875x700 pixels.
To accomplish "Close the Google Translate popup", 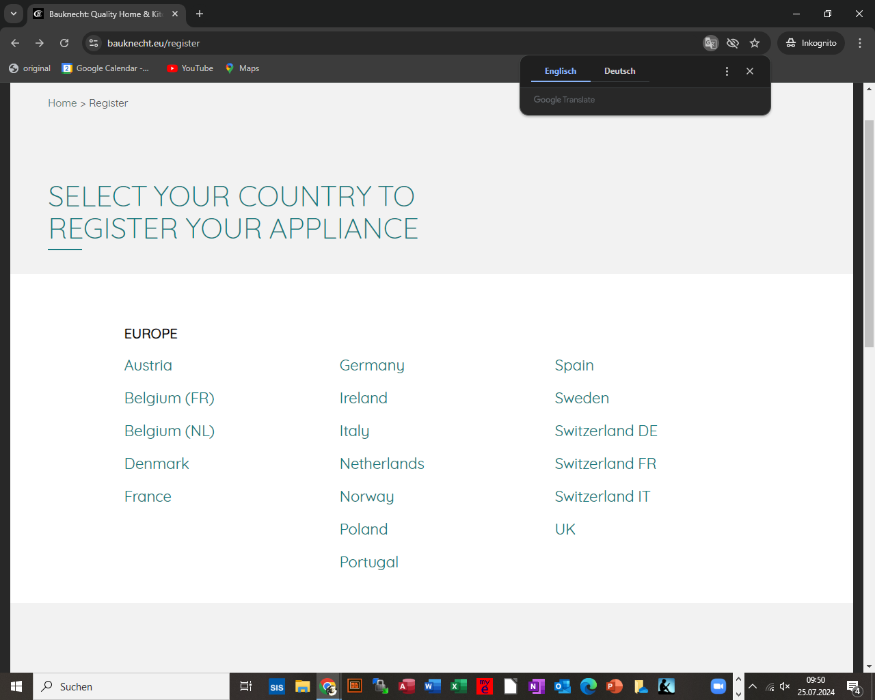I will pyautogui.click(x=750, y=71).
